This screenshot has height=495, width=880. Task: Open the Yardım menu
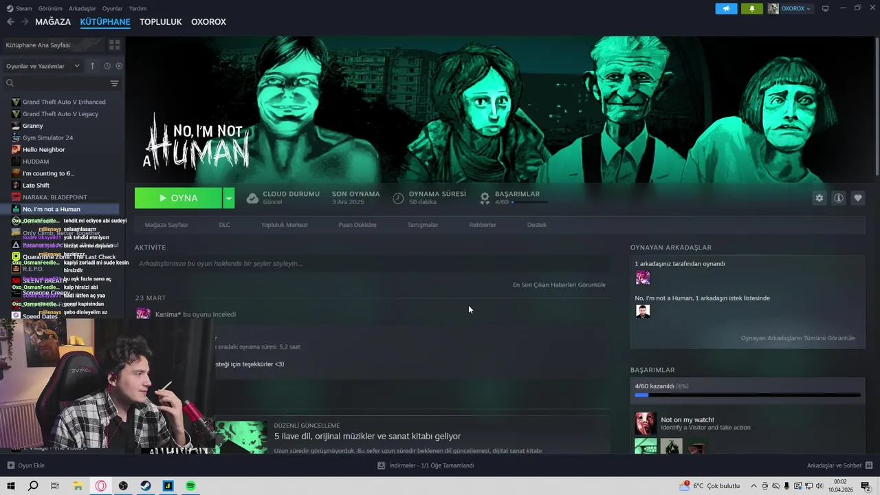pyautogui.click(x=137, y=8)
